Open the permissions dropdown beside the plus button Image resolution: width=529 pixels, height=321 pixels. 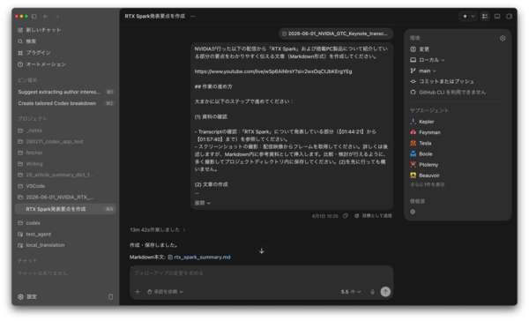pyautogui.click(x=165, y=292)
